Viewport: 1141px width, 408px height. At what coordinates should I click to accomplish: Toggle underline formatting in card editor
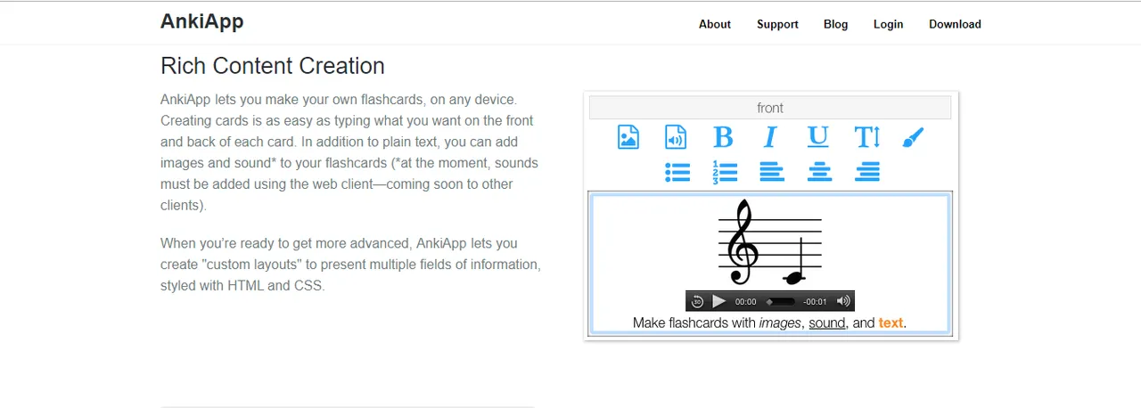coord(817,137)
